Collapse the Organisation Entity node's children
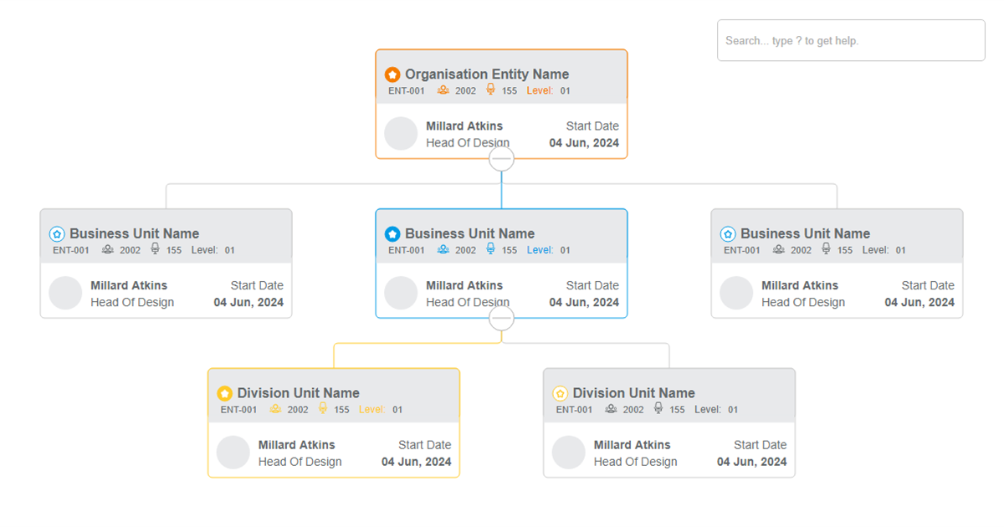The width and height of the screenshot is (1004, 527). (x=501, y=158)
